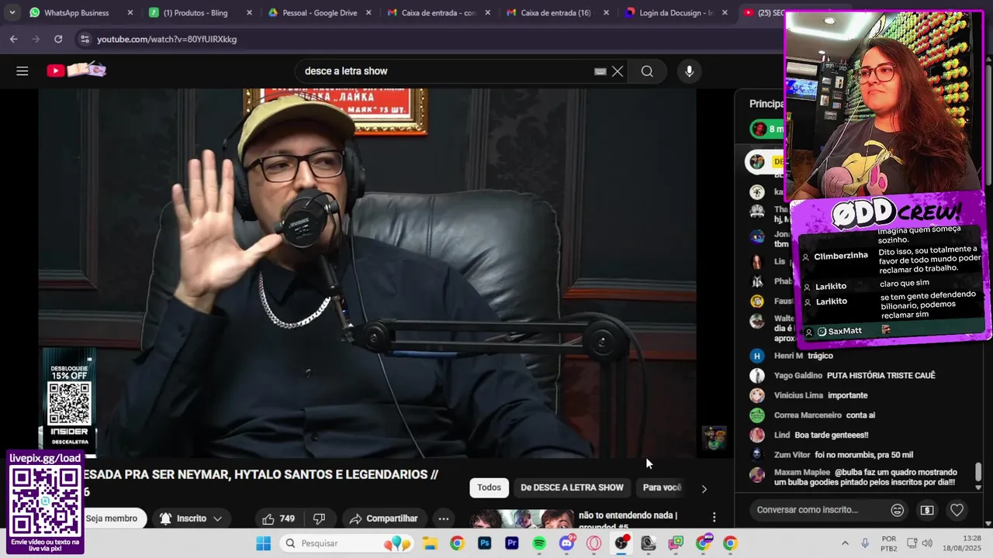This screenshot has height=558, width=993.
Task: Select the Para você filter chip
Action: coord(662,487)
